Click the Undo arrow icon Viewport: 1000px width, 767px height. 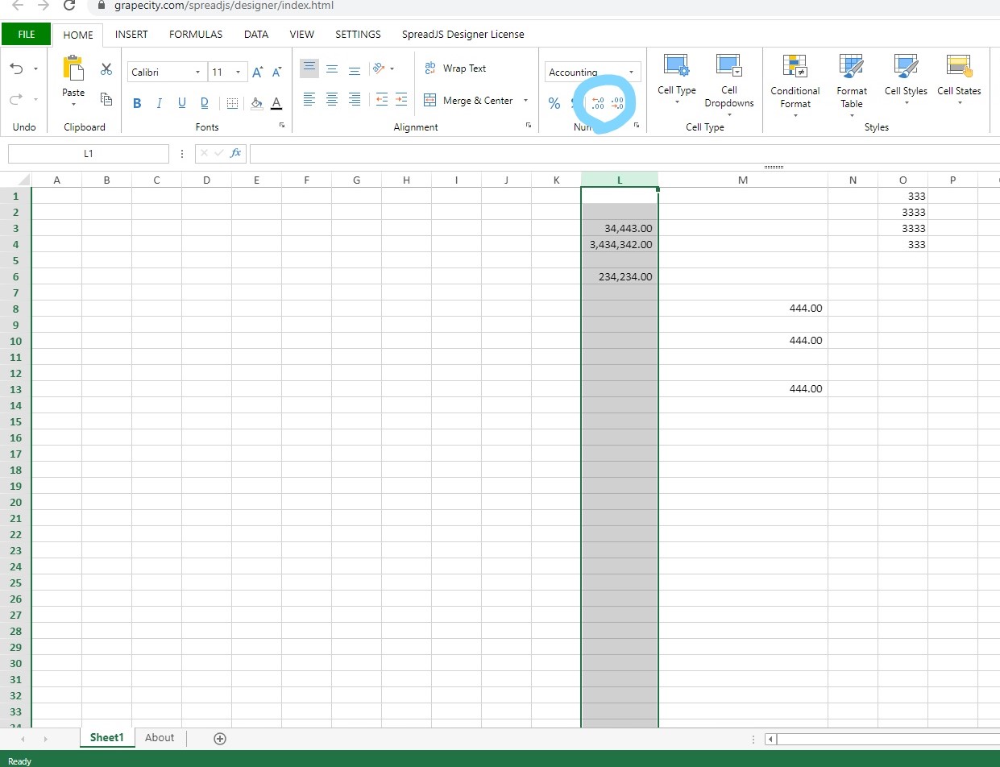(x=16, y=69)
